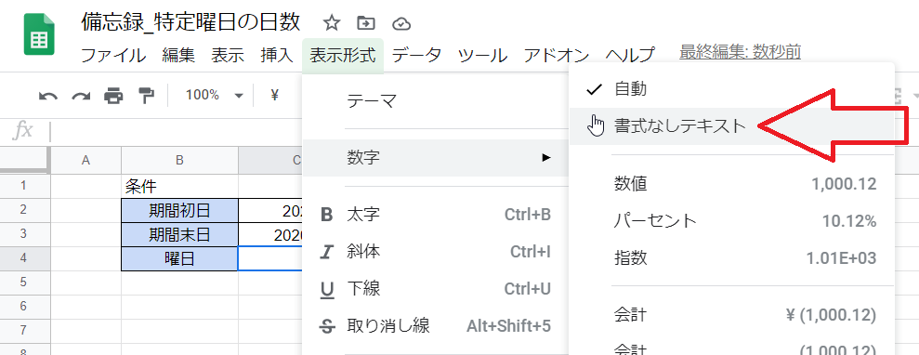Apply 太字 bold formatting
The image size is (919, 355).
click(x=436, y=215)
